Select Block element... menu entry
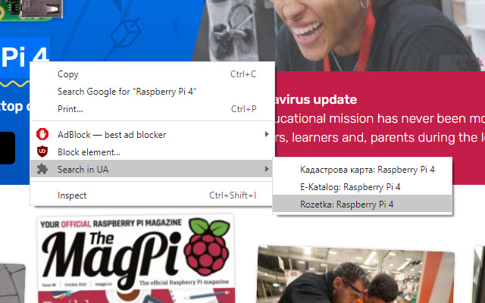This screenshot has width=485, height=303. (152, 151)
